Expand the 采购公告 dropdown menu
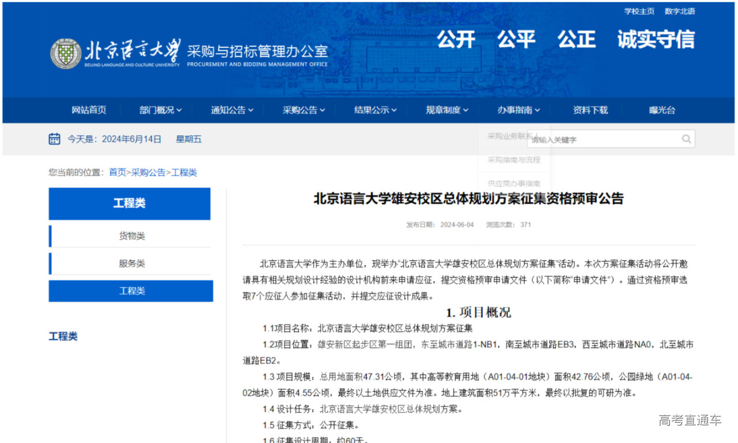This screenshot has height=443, width=738. pos(304,110)
